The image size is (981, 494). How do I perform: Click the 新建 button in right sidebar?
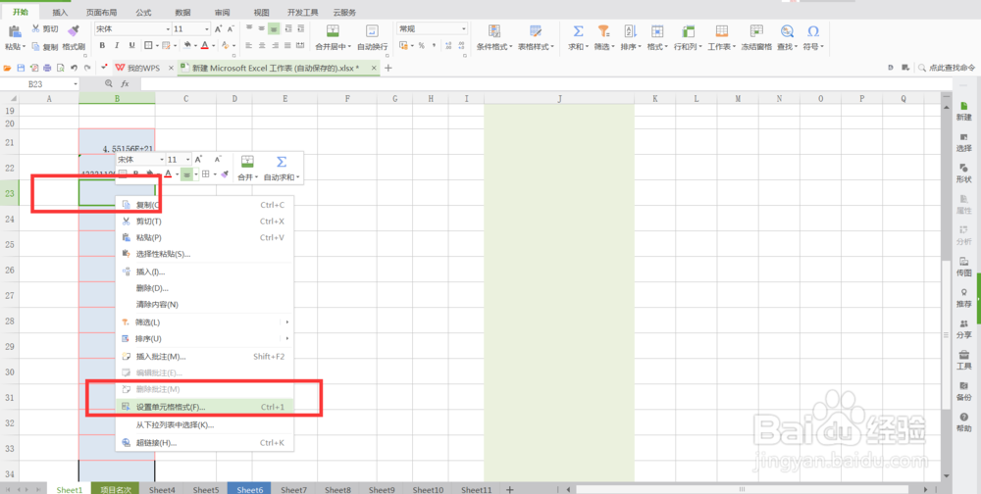tap(964, 112)
